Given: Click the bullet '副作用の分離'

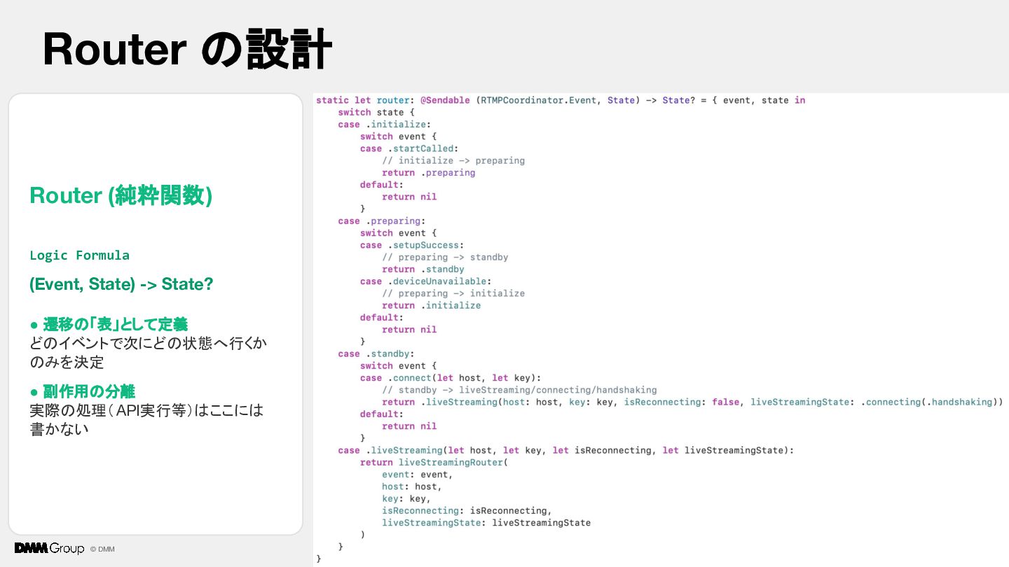Looking at the screenshot, I should click(83, 391).
